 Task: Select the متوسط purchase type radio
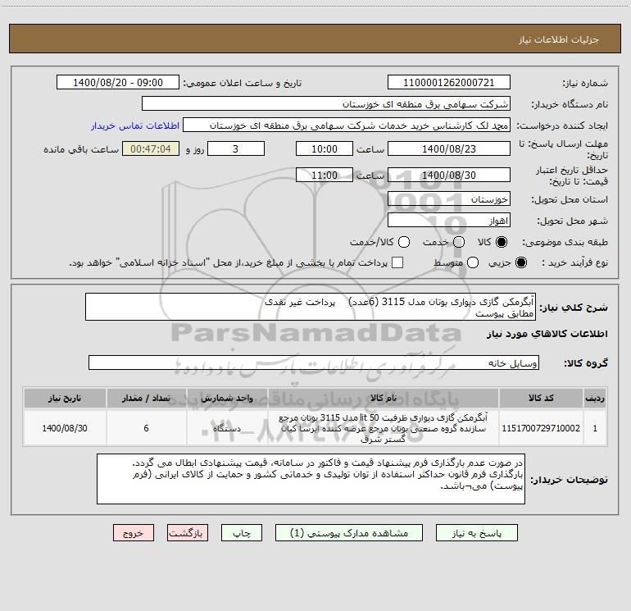tap(473, 262)
